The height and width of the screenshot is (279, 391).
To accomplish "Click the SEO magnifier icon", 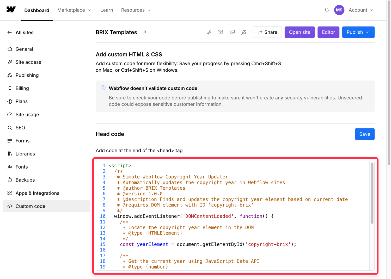I will [x=10, y=128].
